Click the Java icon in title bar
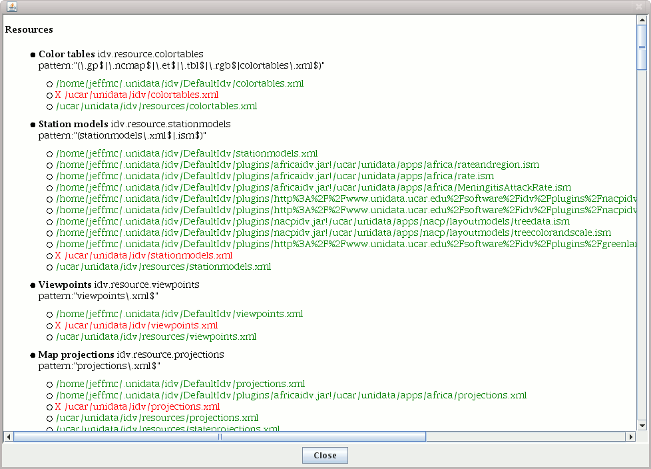The image size is (651, 469). pos(12,7)
